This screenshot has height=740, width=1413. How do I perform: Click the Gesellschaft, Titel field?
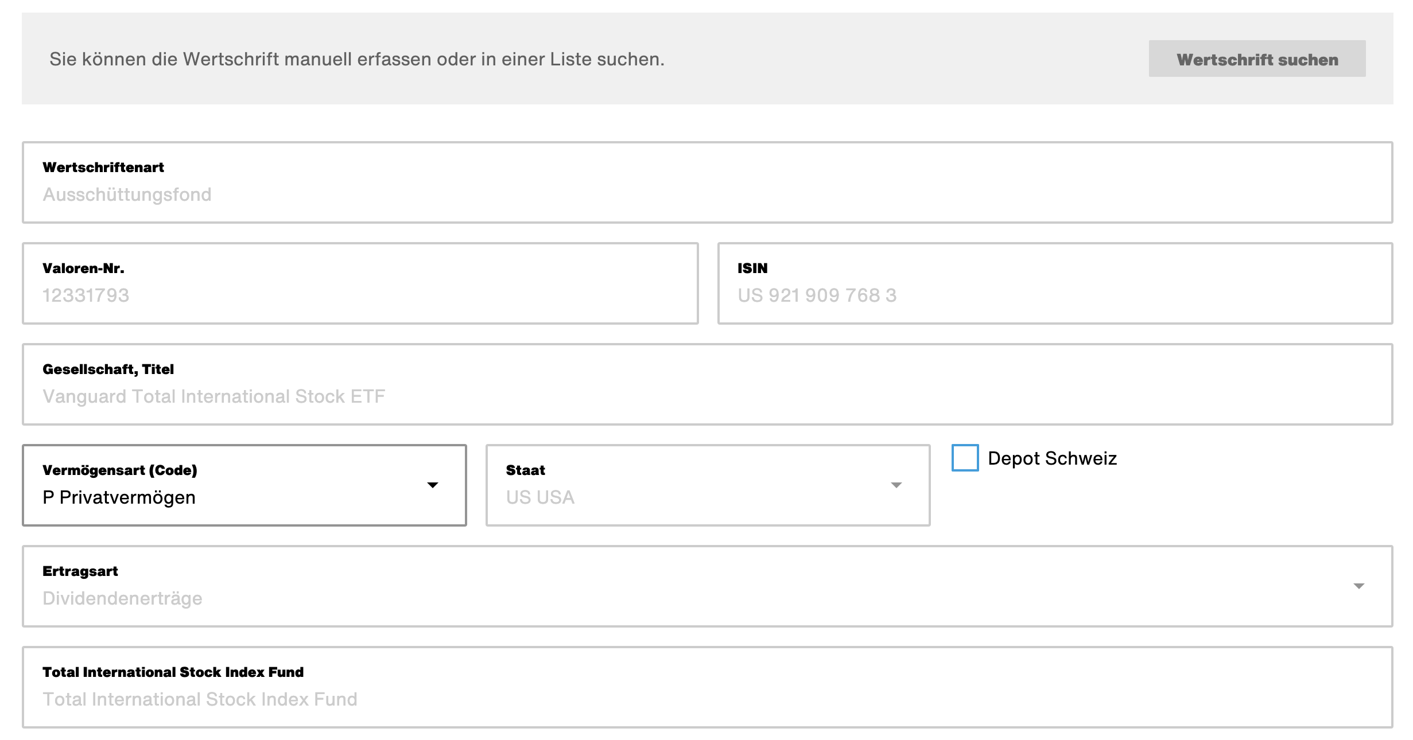tap(708, 384)
